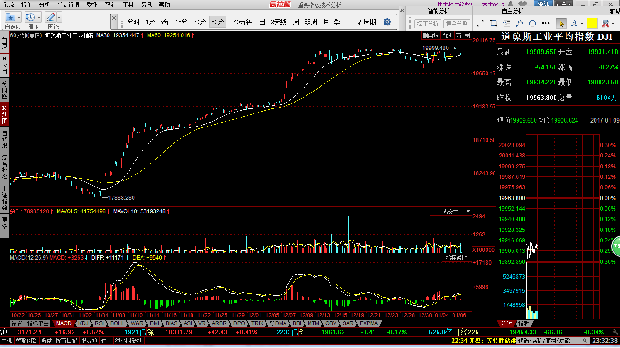Open 分时图 in left sidebar
The height and width of the screenshot is (348, 620).
(5, 90)
